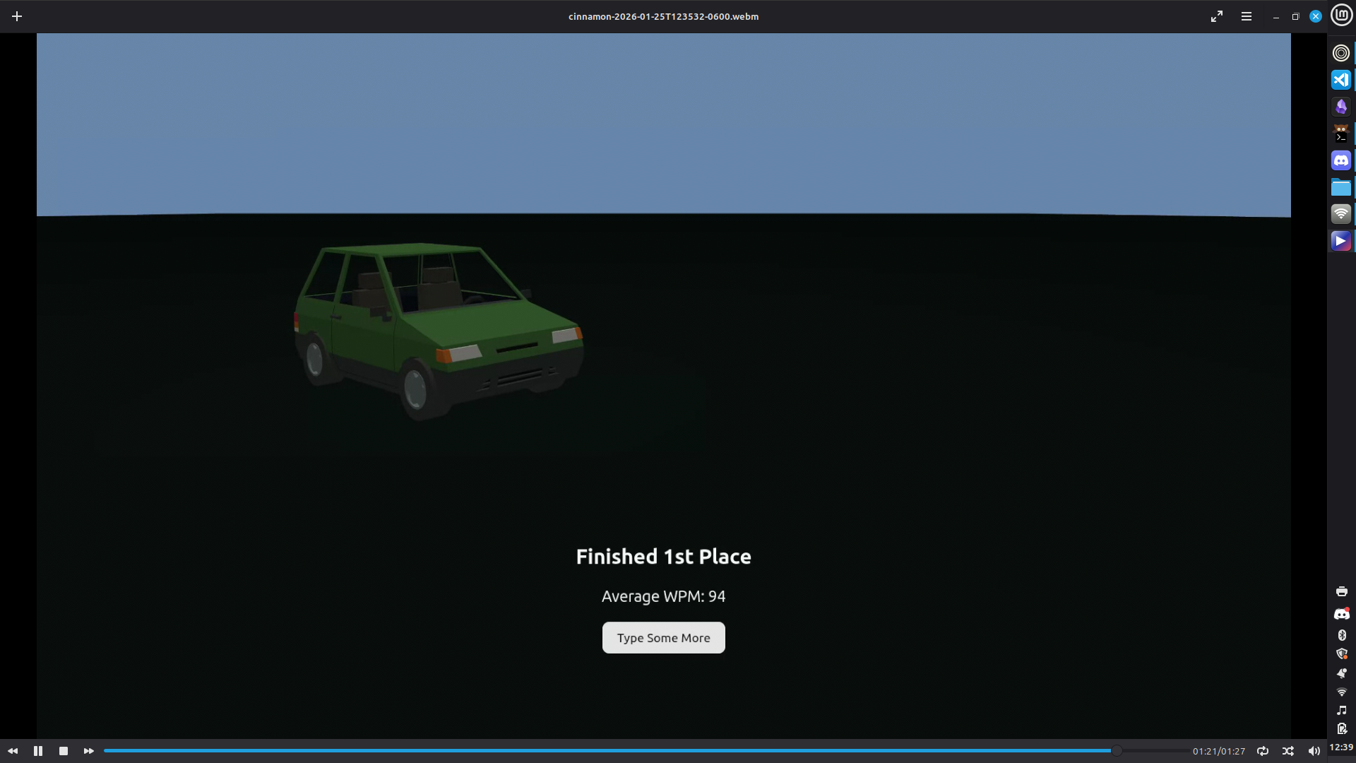
Task: Open the terminal icon in panel
Action: (1341, 134)
